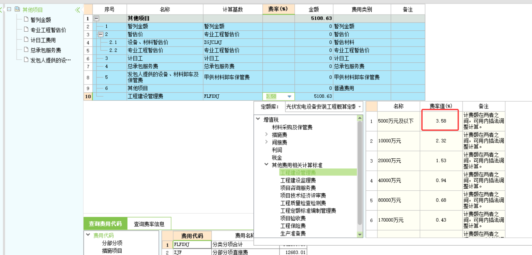Click the 费用代码 column header below

point(192,236)
